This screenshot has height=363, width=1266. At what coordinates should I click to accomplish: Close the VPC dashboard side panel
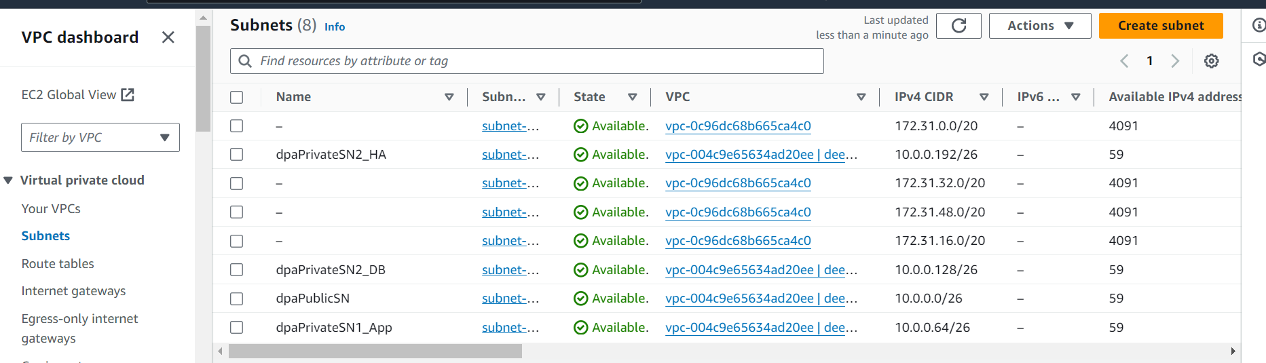pyautogui.click(x=168, y=37)
